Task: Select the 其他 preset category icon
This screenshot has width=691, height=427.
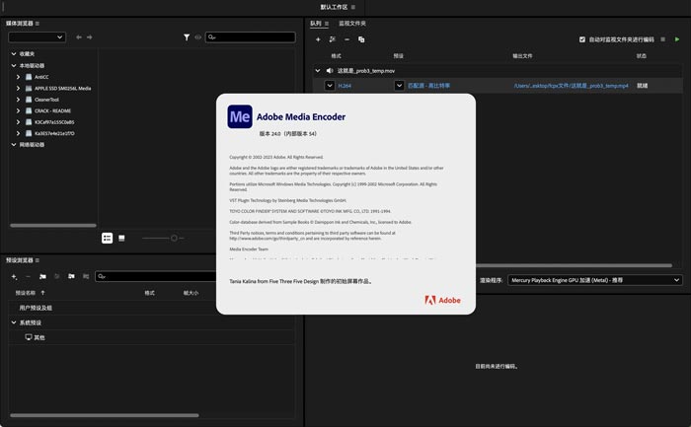Action: 29,337
